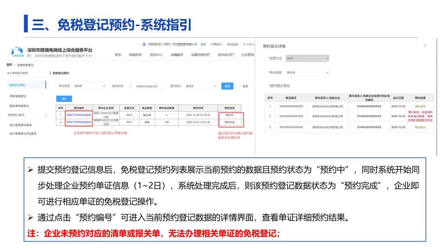Open the 预约状态 请选择 dropdown
This screenshot has width=443, height=249.
(x=201, y=86)
